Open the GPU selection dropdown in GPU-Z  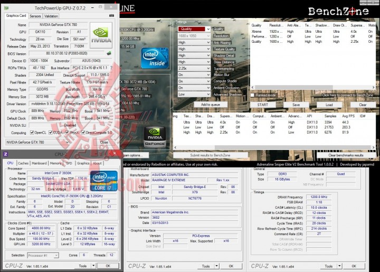point(37,142)
